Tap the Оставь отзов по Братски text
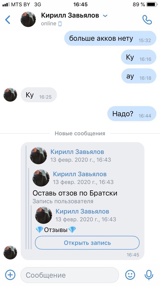This screenshot has width=160, height=286. pyautogui.click(x=75, y=193)
